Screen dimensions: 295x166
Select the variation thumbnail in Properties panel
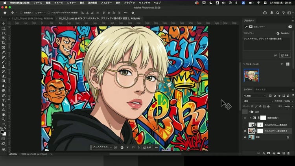[251, 75]
